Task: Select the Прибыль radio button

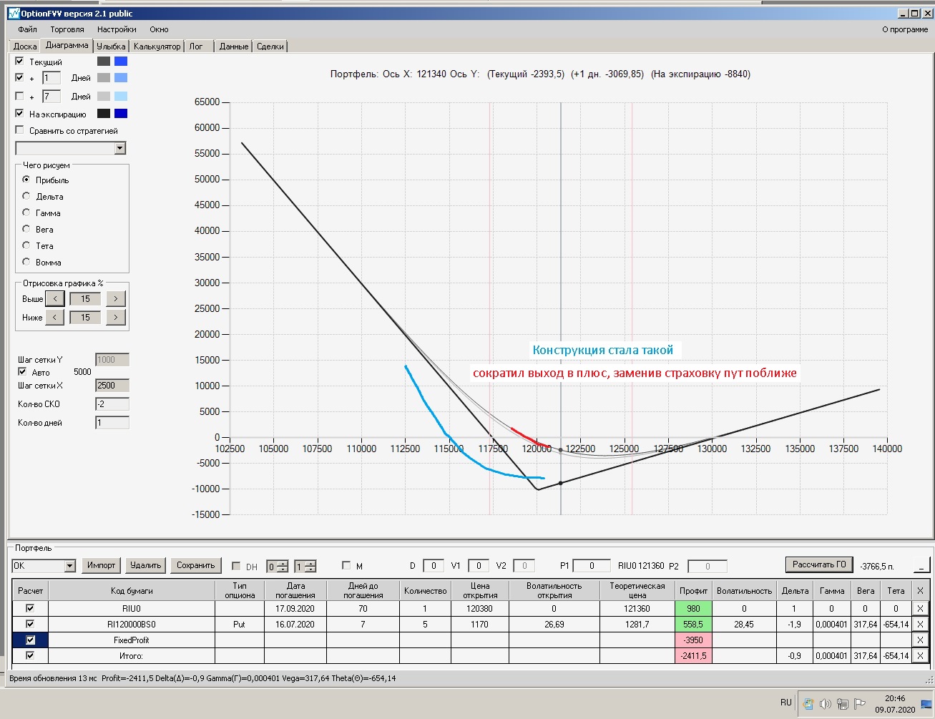Action: [26, 180]
